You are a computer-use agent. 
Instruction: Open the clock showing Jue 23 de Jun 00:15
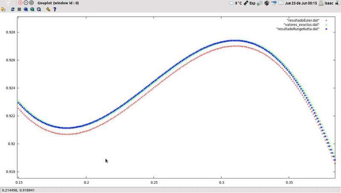click(301, 3)
